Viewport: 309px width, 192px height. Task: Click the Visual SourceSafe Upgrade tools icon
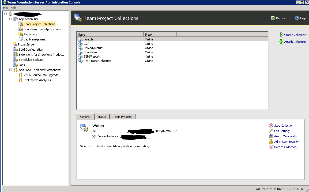pos(21,75)
